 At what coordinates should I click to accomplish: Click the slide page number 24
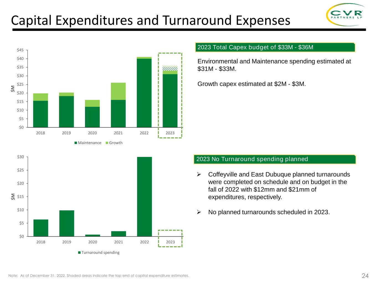(x=365, y=276)
